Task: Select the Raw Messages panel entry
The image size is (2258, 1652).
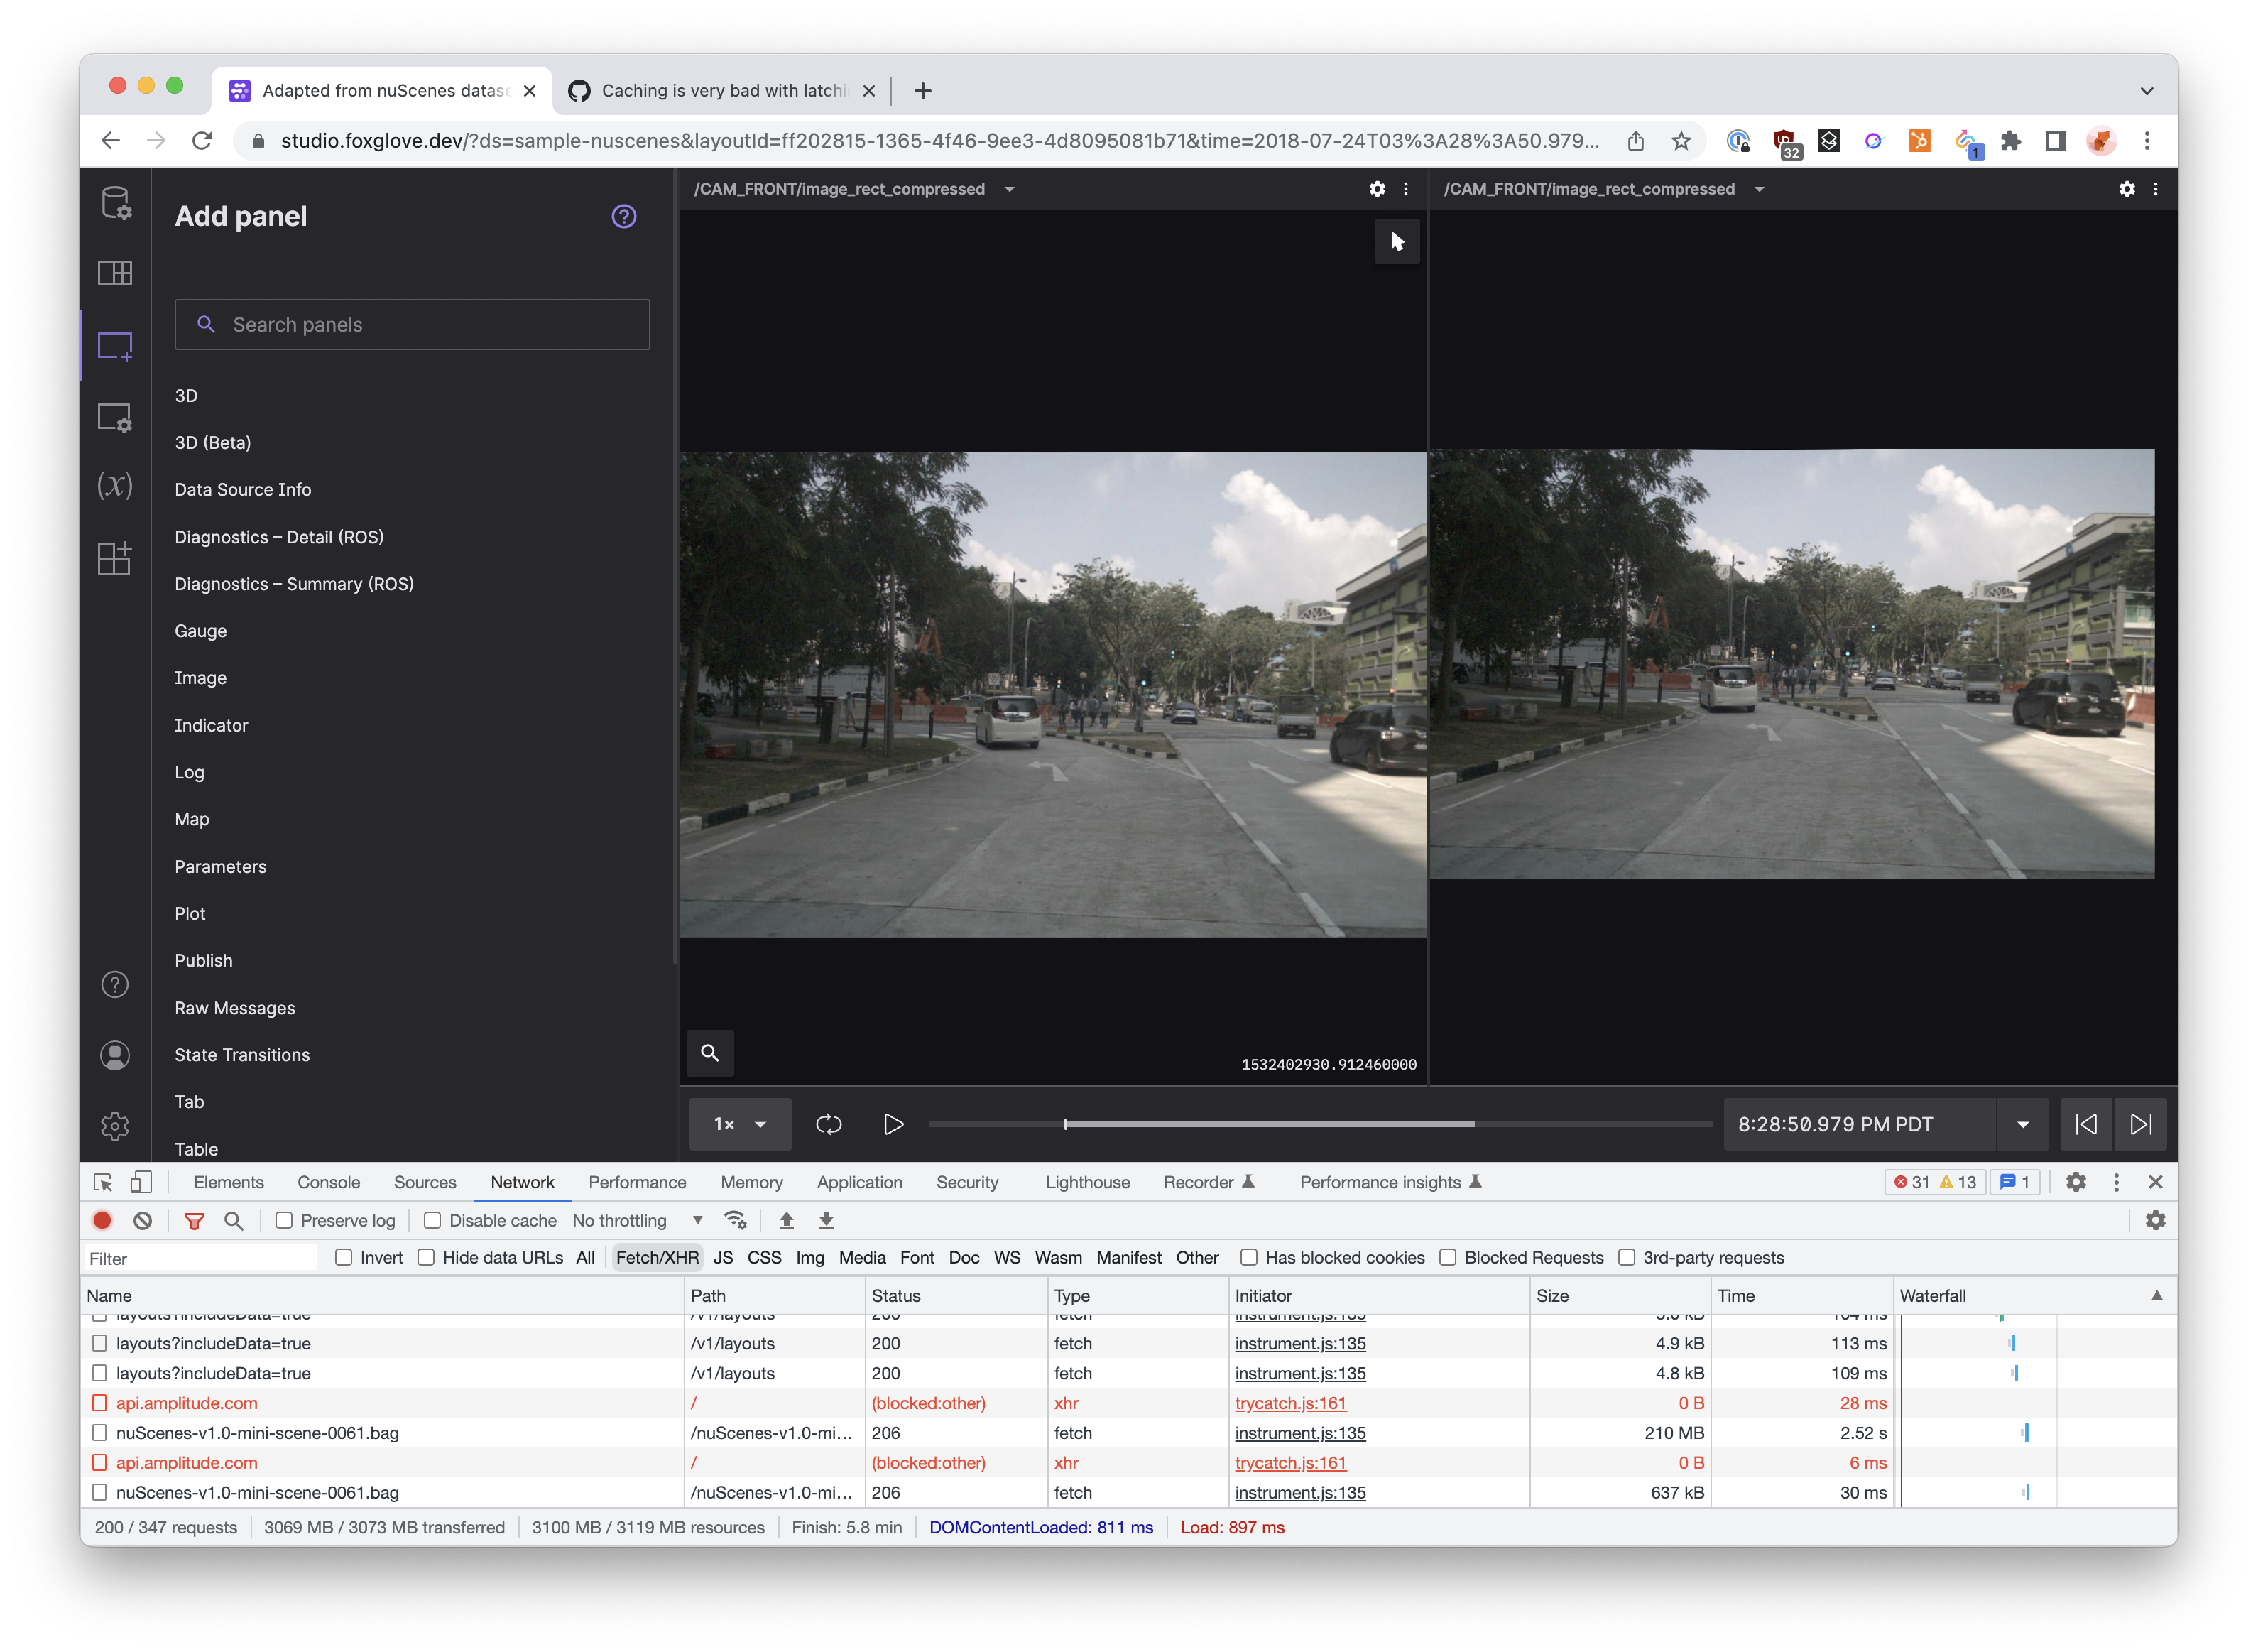Action: click(x=235, y=1008)
